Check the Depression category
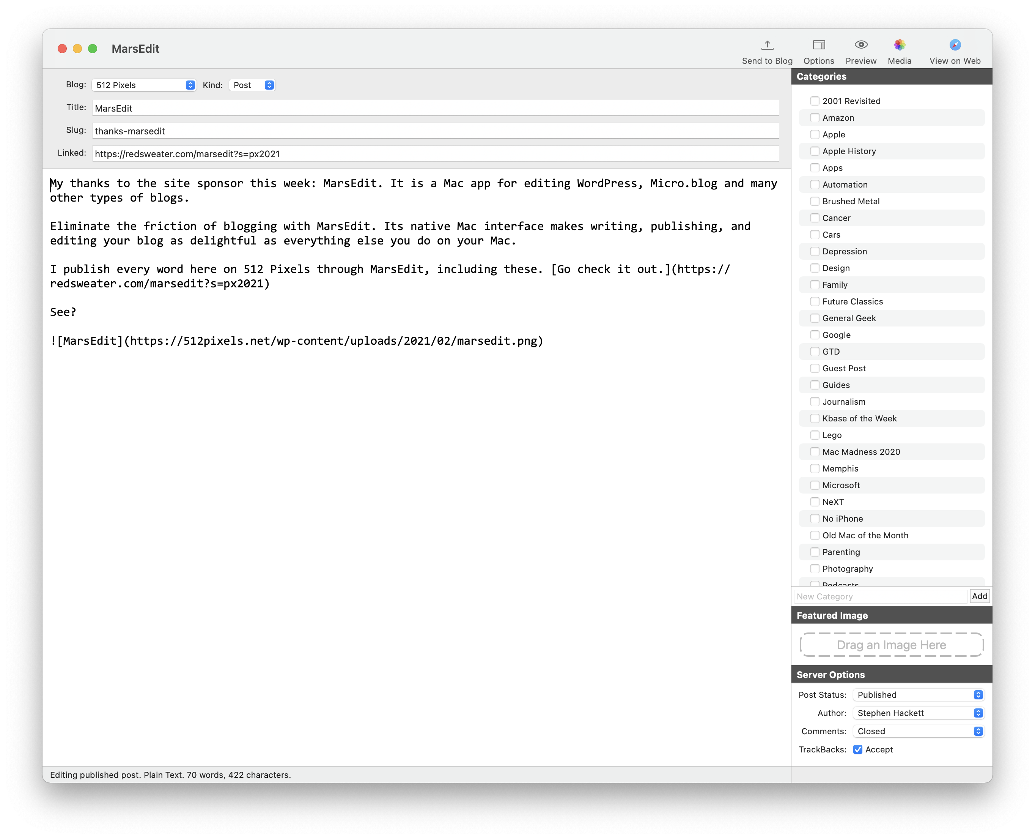This screenshot has height=839, width=1035. 815,251
